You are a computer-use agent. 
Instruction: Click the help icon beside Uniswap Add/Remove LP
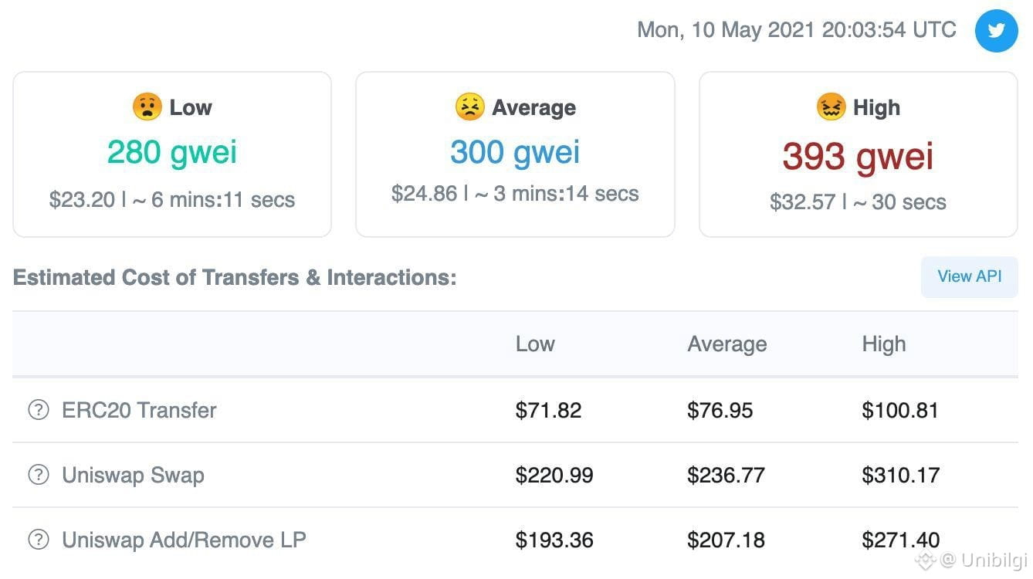click(x=38, y=540)
